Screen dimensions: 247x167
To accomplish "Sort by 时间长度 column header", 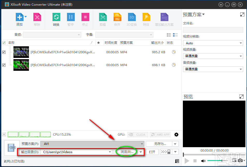I will (111, 43).
